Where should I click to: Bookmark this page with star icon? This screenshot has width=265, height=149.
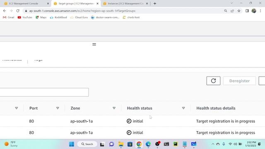pyautogui.click(x=239, y=11)
